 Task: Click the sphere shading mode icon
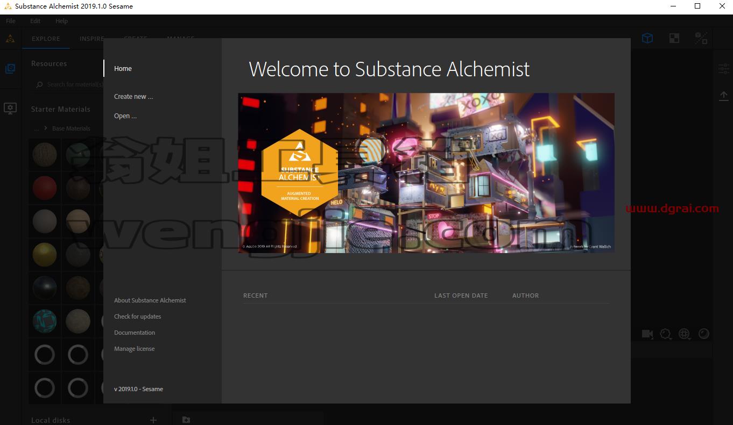tap(703, 334)
